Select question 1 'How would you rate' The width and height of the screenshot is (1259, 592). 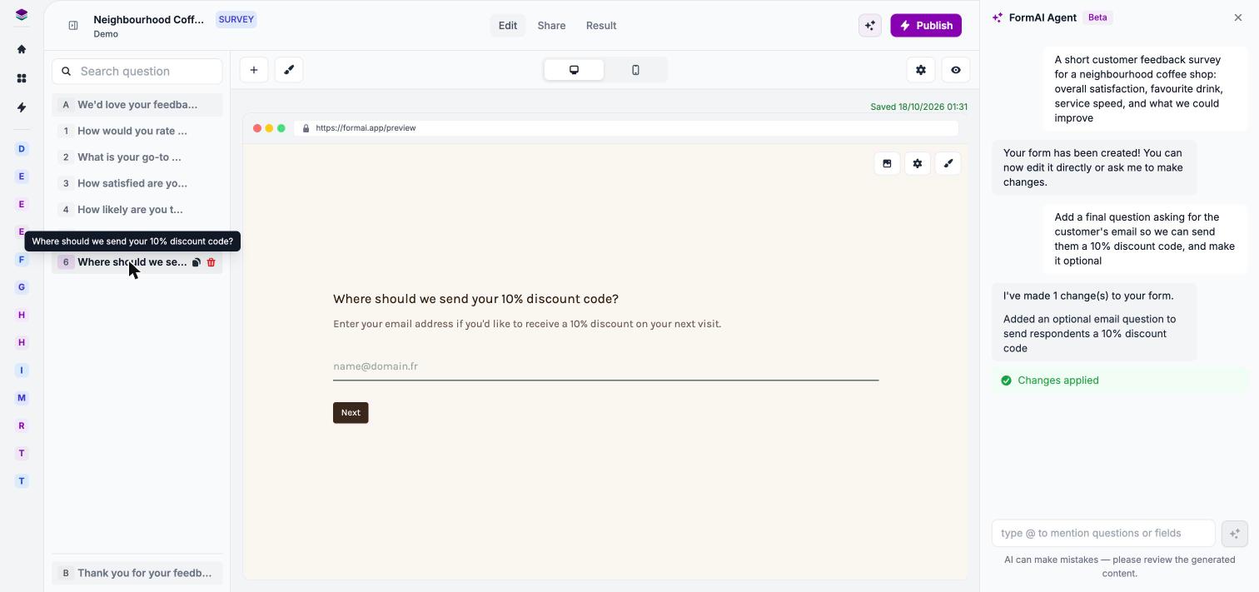click(137, 131)
